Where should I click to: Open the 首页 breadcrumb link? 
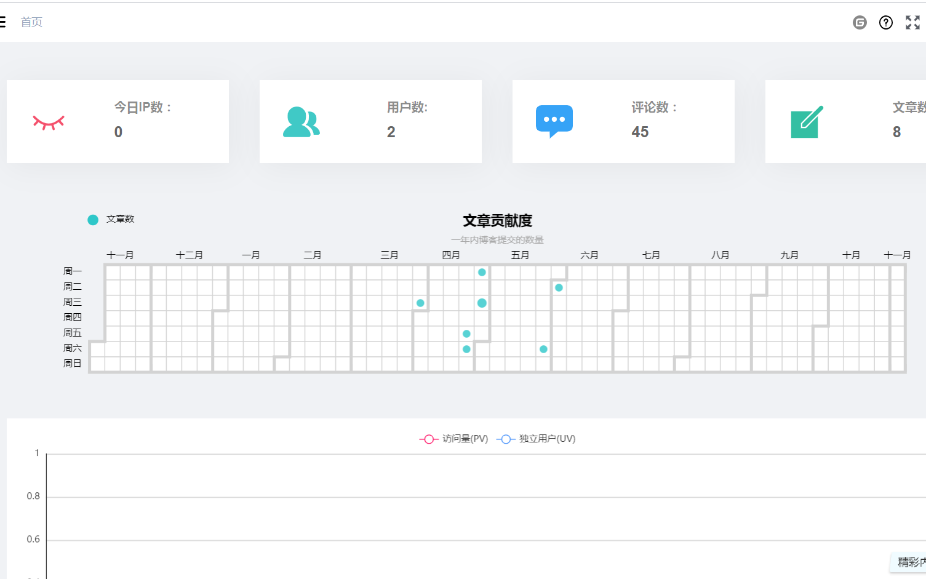31,22
